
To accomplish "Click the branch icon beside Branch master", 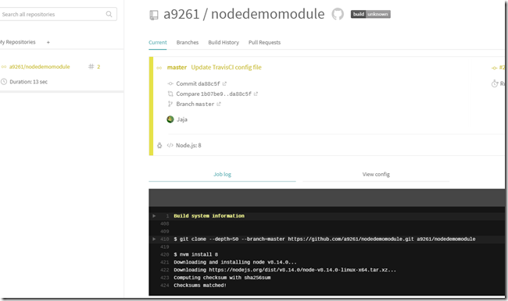I will point(170,104).
